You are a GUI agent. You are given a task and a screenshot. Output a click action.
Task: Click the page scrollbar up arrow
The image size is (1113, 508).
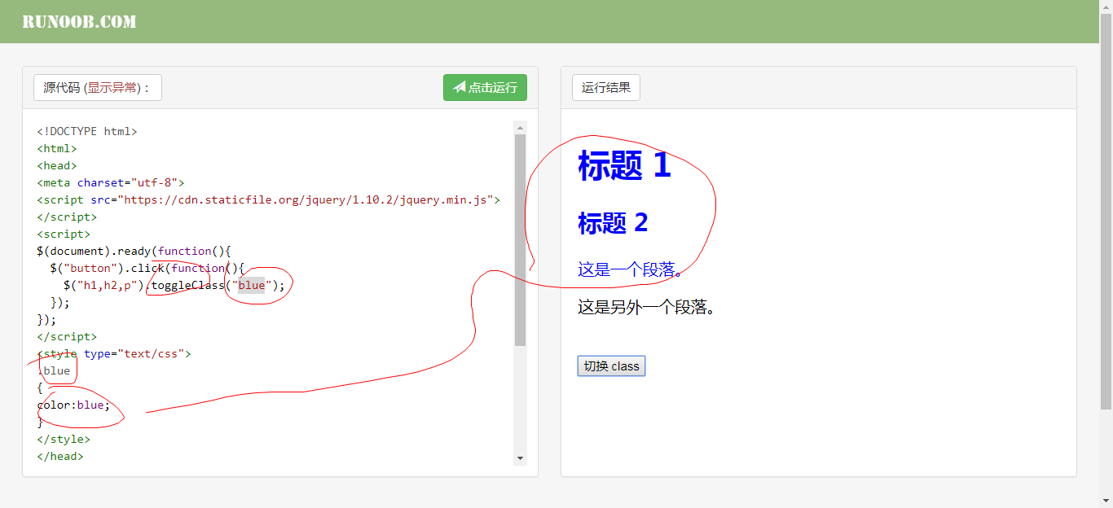[x=1106, y=7]
